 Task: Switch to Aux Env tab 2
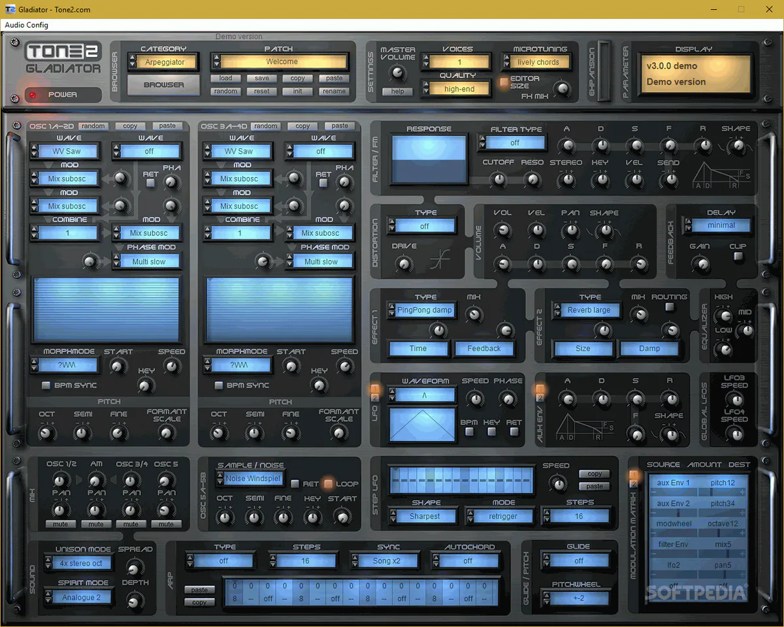(540, 398)
